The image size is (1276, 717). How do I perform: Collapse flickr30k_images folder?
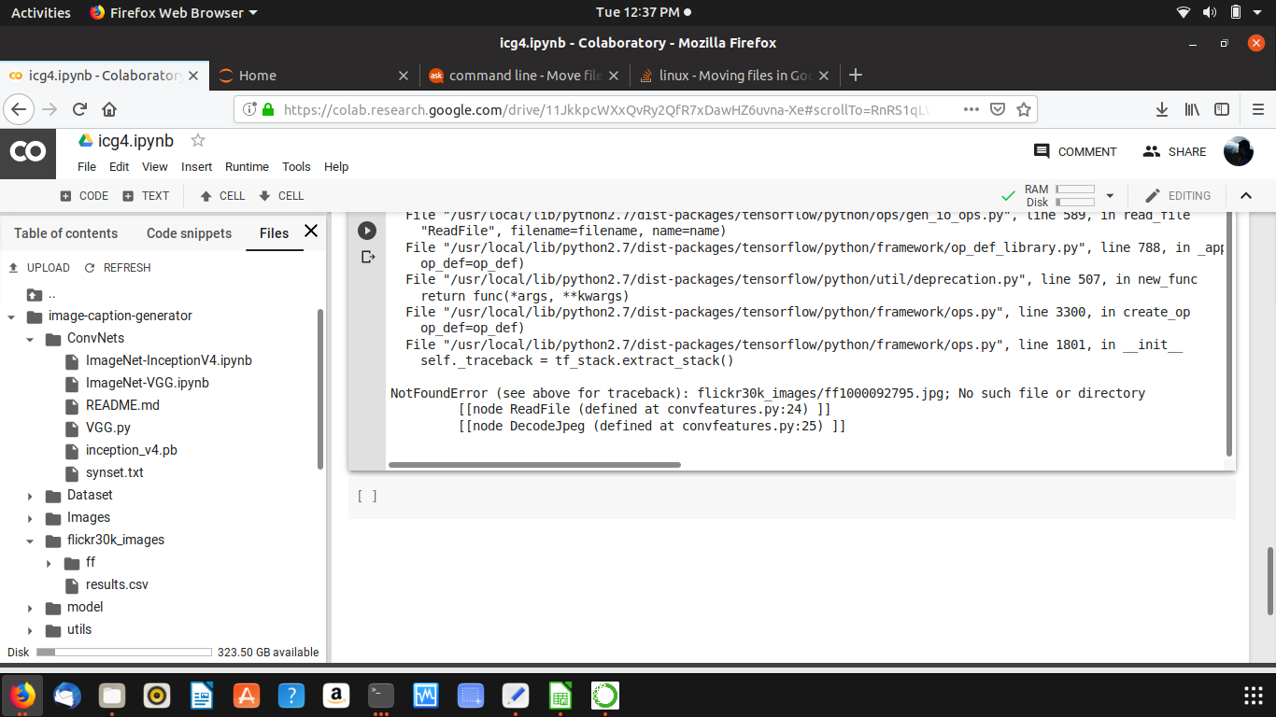(31, 541)
